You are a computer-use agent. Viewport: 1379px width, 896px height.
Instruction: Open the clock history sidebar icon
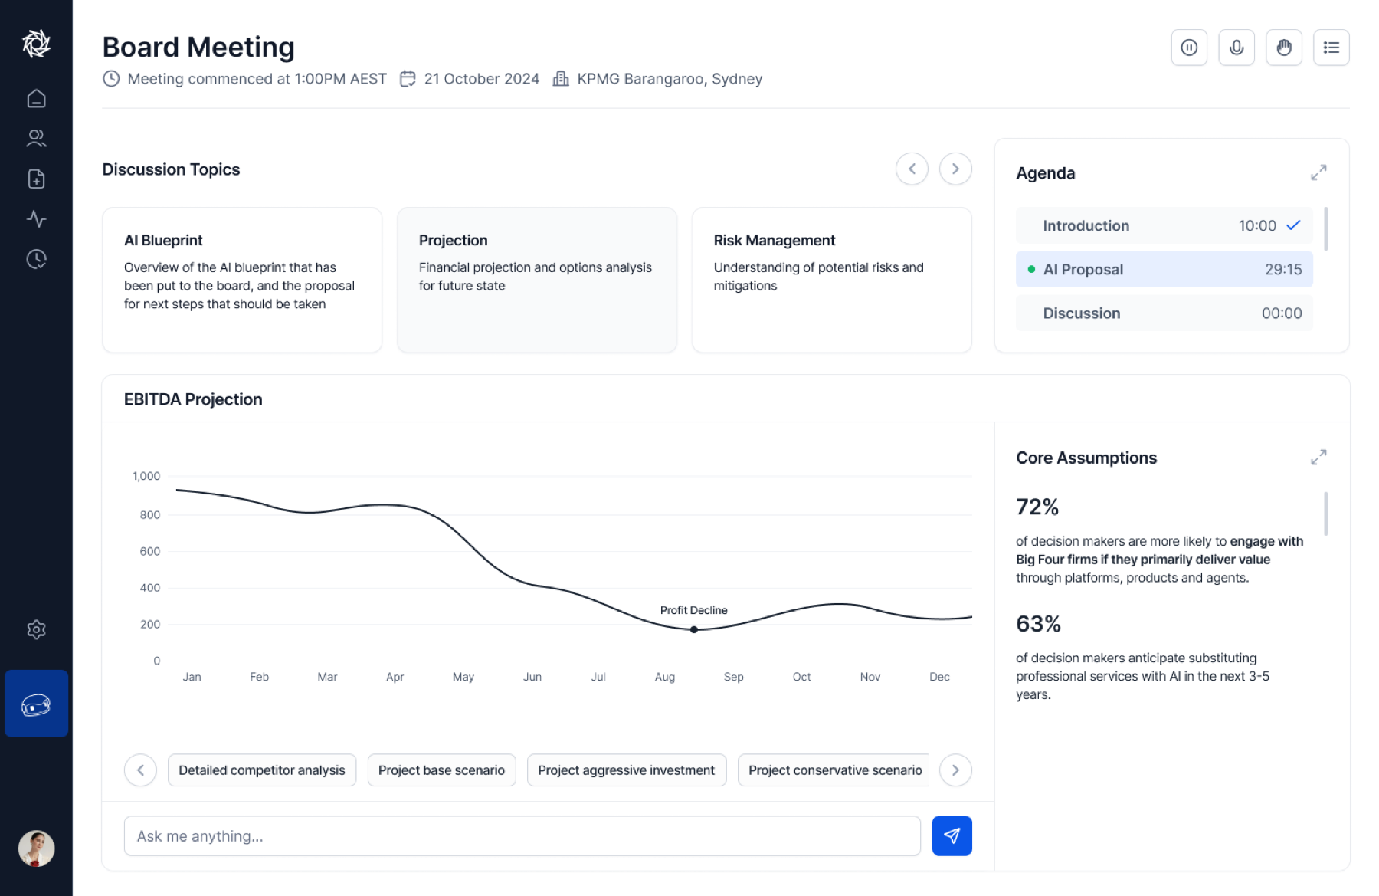pos(36,259)
